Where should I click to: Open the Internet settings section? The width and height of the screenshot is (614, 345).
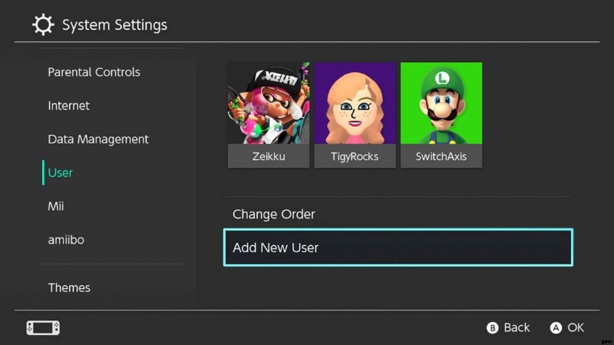(68, 106)
